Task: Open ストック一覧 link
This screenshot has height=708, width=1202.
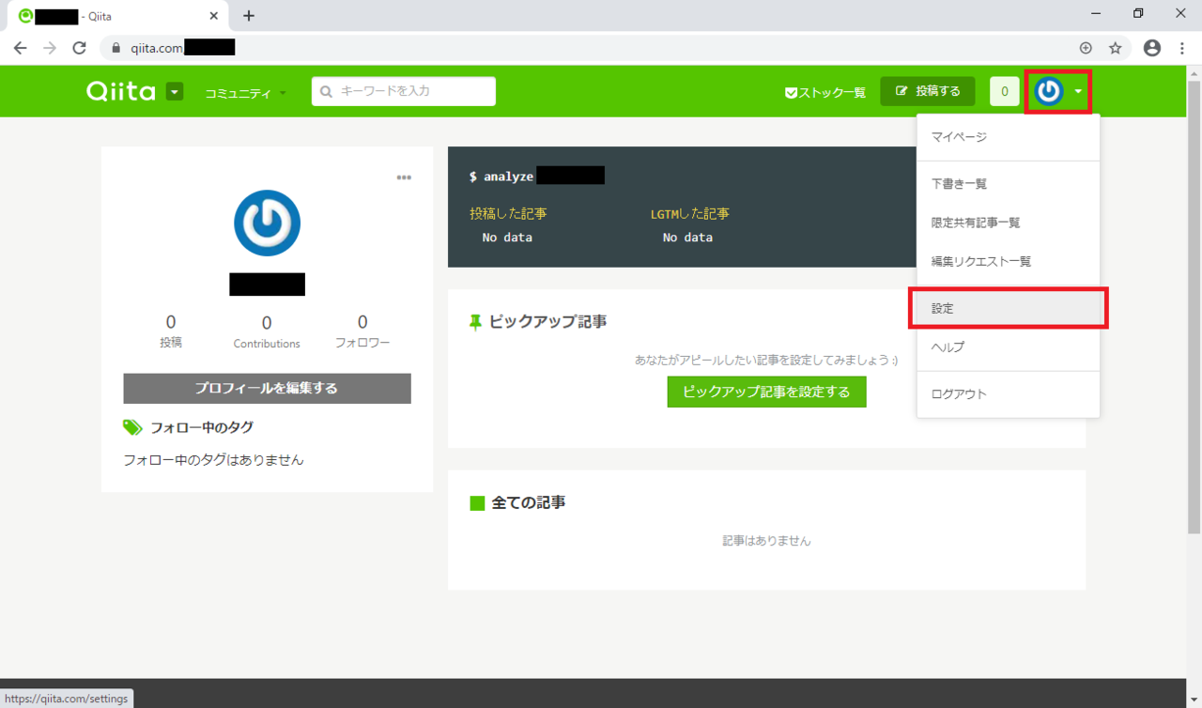Action: pyautogui.click(x=825, y=92)
